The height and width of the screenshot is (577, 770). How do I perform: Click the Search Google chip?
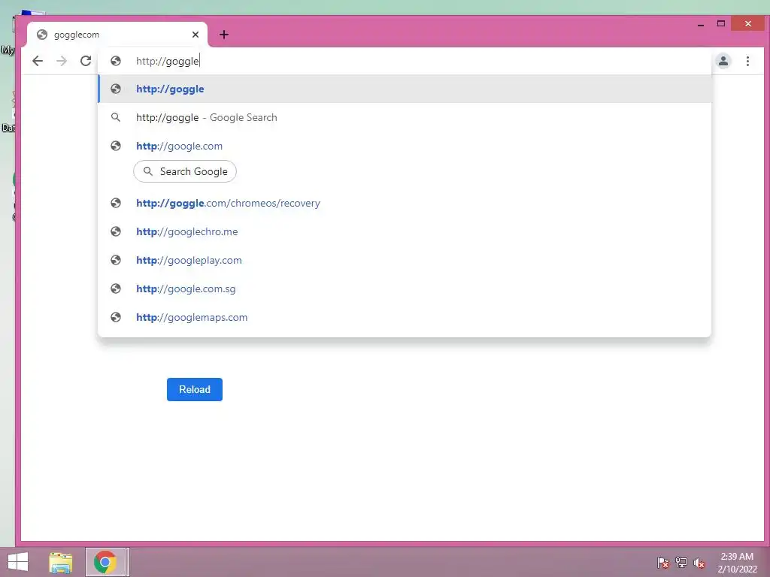pos(185,171)
